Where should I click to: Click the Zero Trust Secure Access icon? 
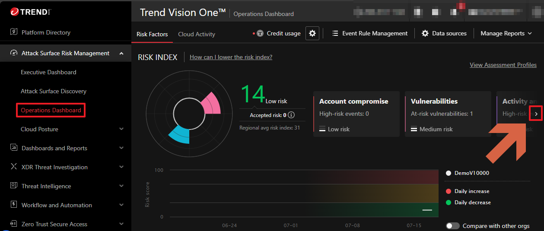[x=13, y=224]
